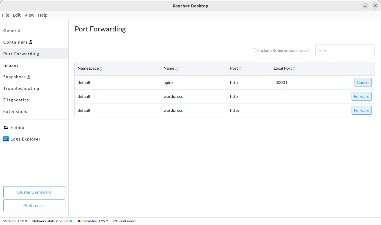Image resolution: width=381 pixels, height=225 pixels.
Task: Enable Include Kubernetes services checkbox
Action: [x=255, y=50]
